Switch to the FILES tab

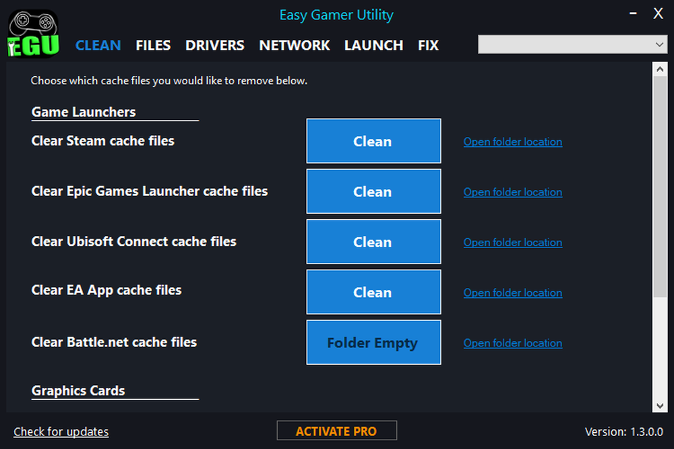point(153,45)
